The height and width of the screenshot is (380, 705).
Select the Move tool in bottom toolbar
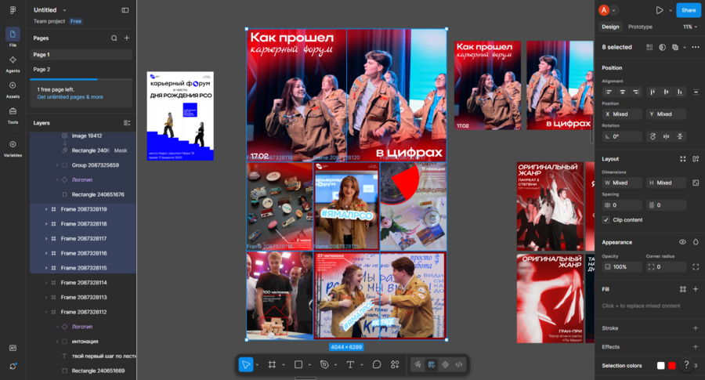246,364
